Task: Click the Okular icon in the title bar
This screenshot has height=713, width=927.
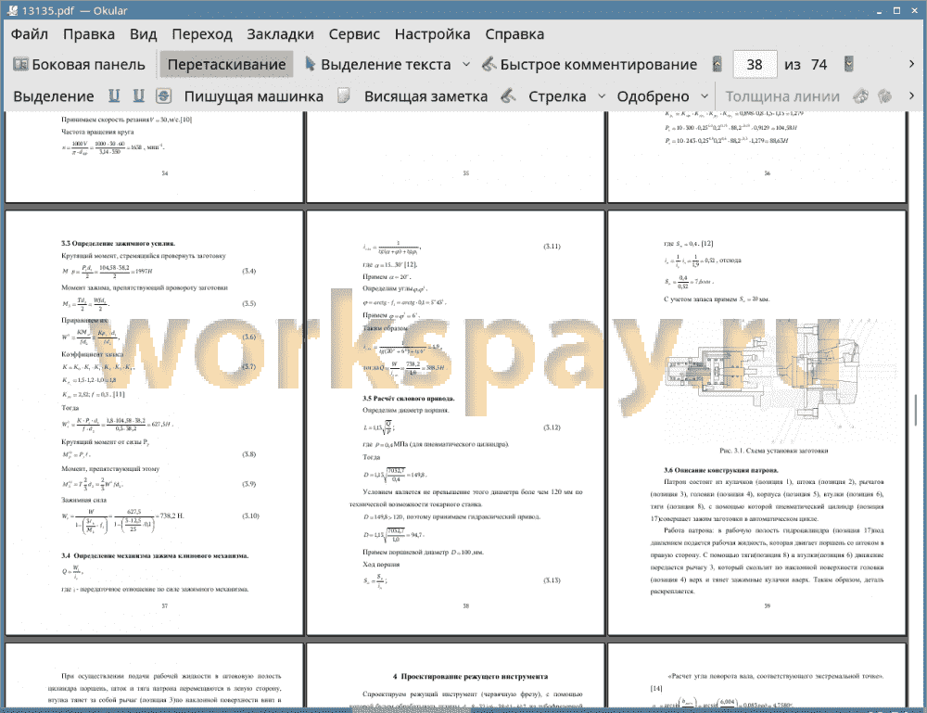Action: coord(12,10)
